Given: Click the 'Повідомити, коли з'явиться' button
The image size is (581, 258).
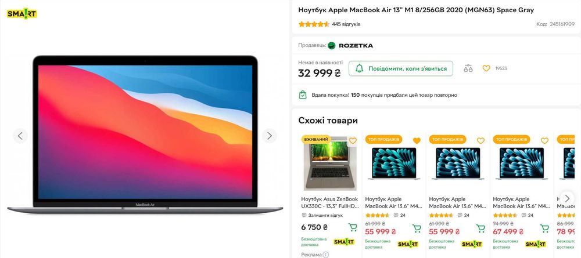Looking at the screenshot, I should (x=401, y=68).
